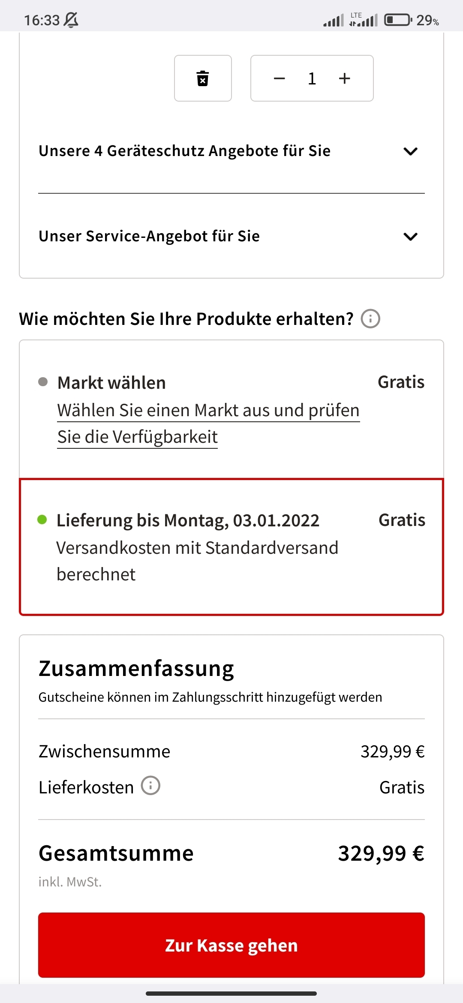Select Lieferung bis Montag delivery option
Viewport: 463px width, 1003px height.
tap(231, 547)
